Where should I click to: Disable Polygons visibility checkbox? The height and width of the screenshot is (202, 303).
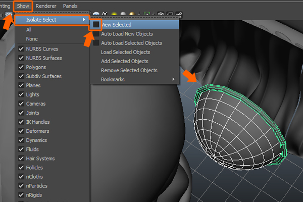(x=21, y=67)
